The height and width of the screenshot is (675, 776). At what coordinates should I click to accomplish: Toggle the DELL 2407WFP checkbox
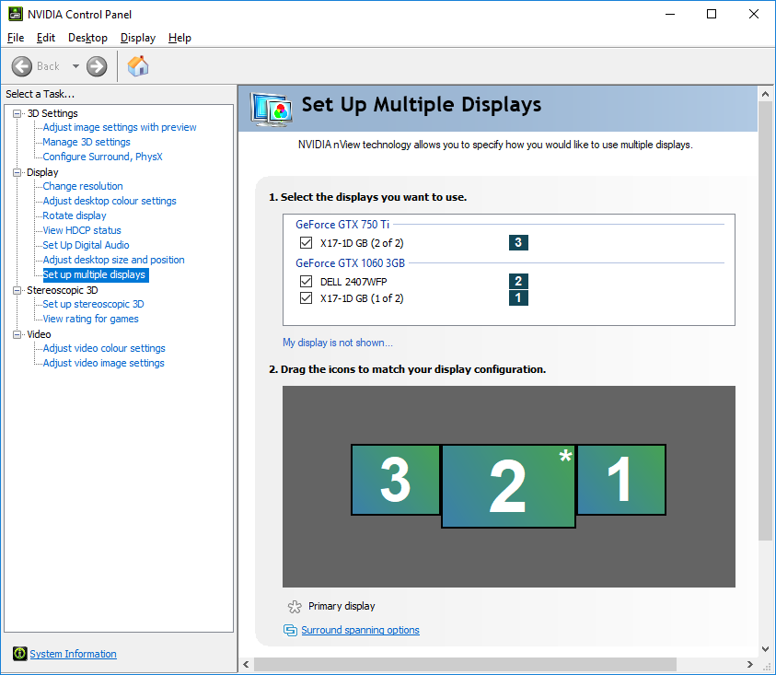coord(307,282)
